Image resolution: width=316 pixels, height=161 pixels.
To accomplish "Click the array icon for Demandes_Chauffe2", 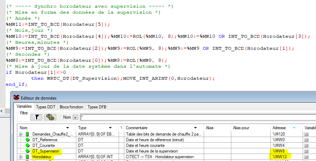I will [27, 134].
